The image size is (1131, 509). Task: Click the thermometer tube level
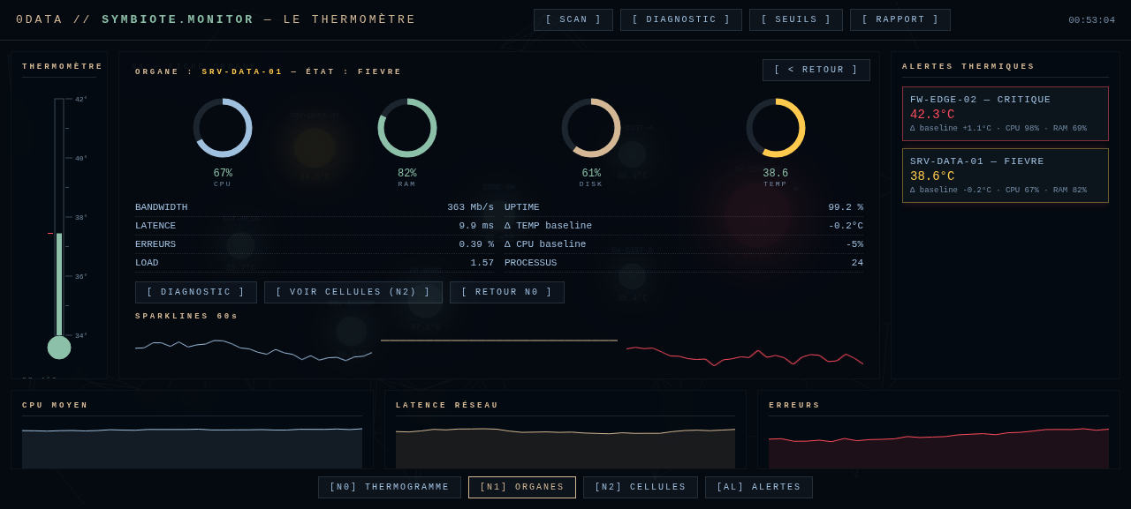(x=59, y=284)
